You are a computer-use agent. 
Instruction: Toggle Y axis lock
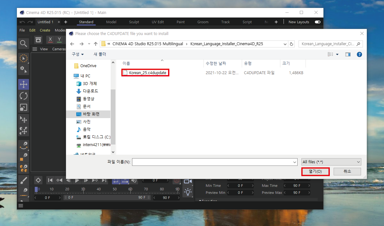pyautogui.click(x=59, y=40)
